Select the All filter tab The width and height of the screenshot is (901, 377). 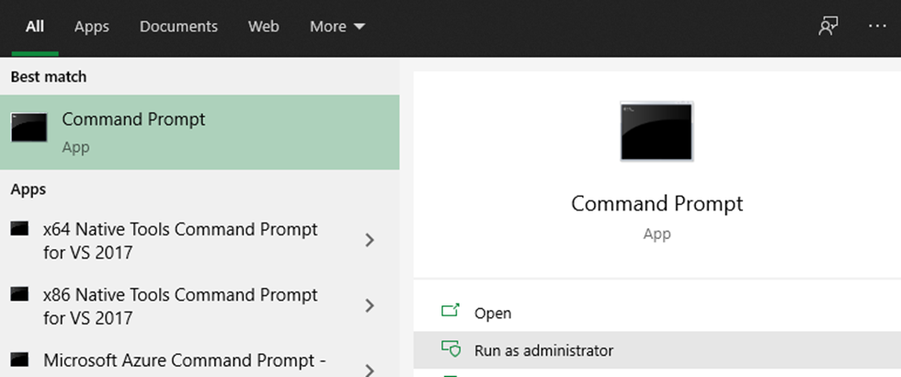[x=35, y=27]
